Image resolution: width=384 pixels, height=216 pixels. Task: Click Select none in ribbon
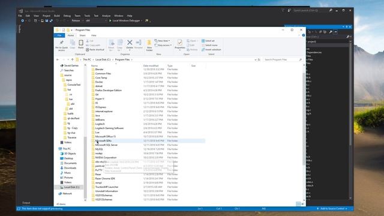tap(209, 45)
